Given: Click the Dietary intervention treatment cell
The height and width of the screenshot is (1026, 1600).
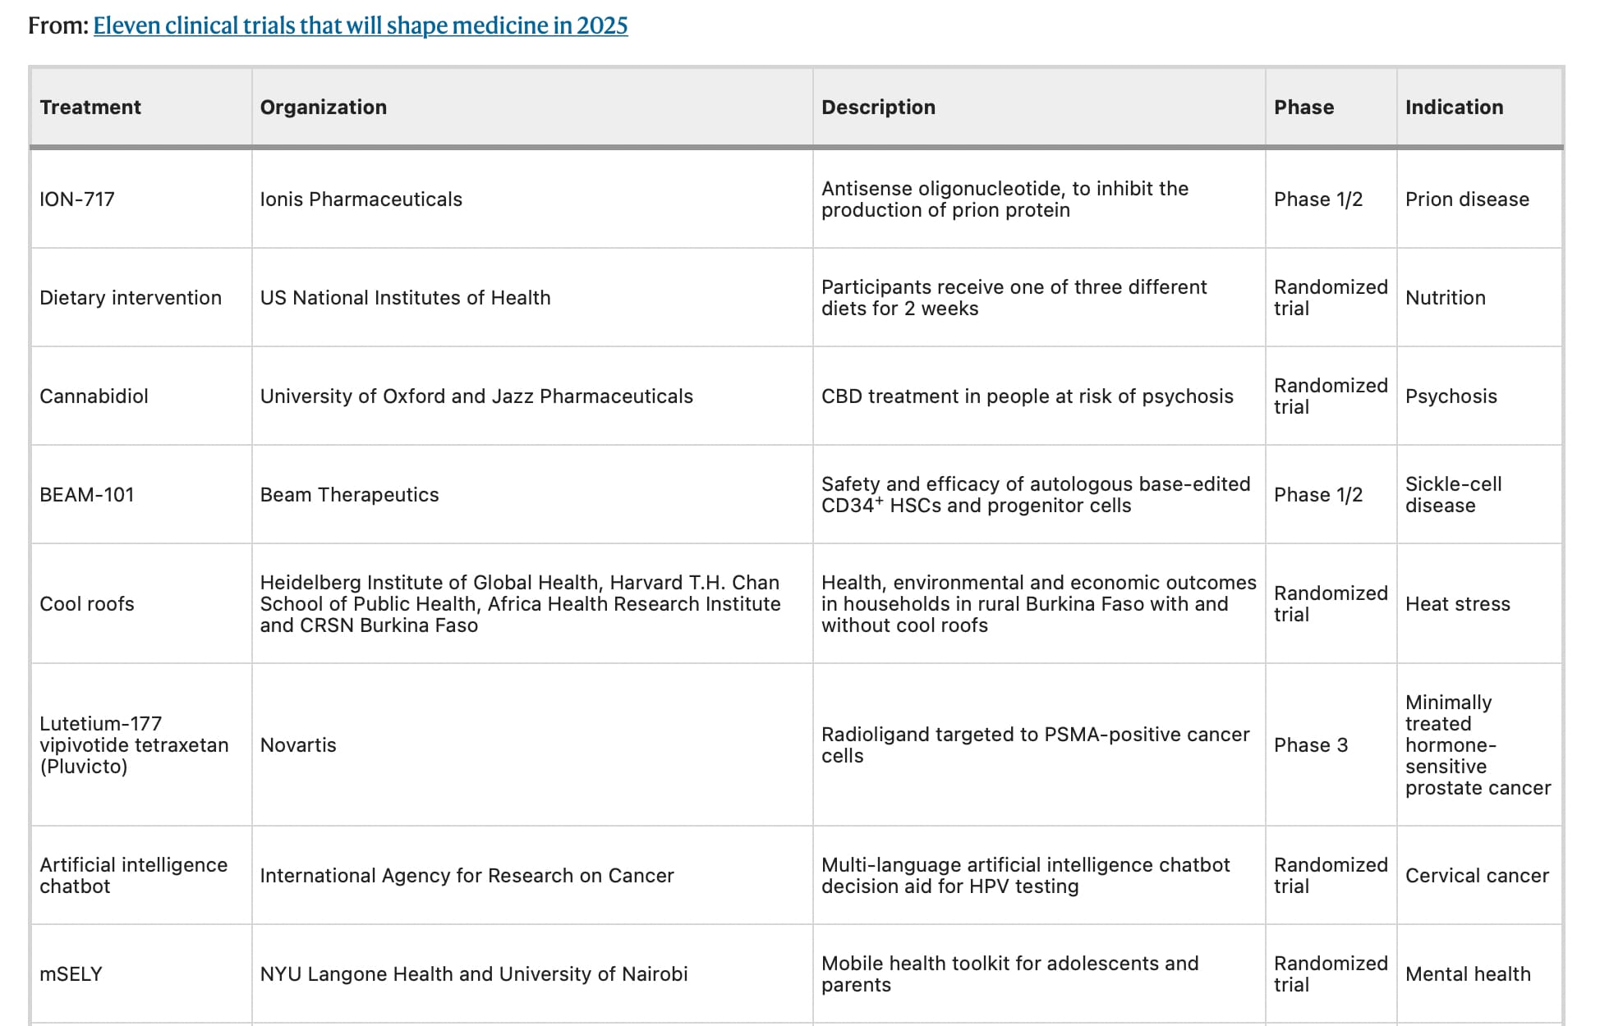Looking at the screenshot, I should click(x=141, y=298).
